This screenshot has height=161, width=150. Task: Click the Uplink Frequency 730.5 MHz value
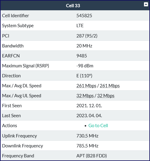[87, 136]
